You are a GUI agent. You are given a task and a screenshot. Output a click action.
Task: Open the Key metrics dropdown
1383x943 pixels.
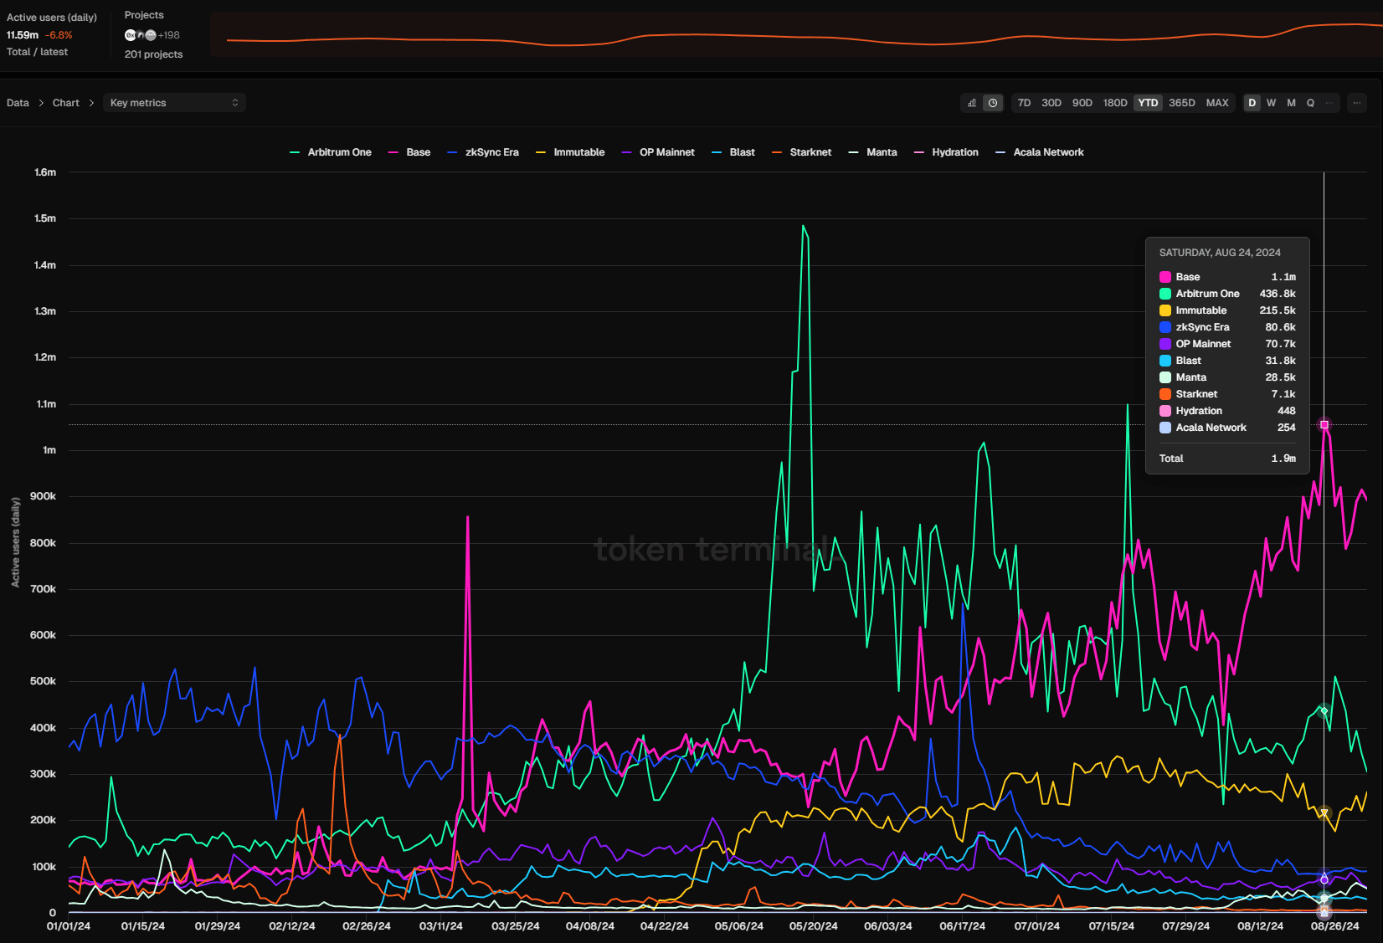click(x=174, y=103)
